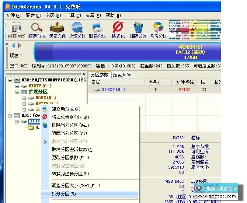
Task: Select WORK (D:) in the disk tree
Action: [x=46, y=98]
